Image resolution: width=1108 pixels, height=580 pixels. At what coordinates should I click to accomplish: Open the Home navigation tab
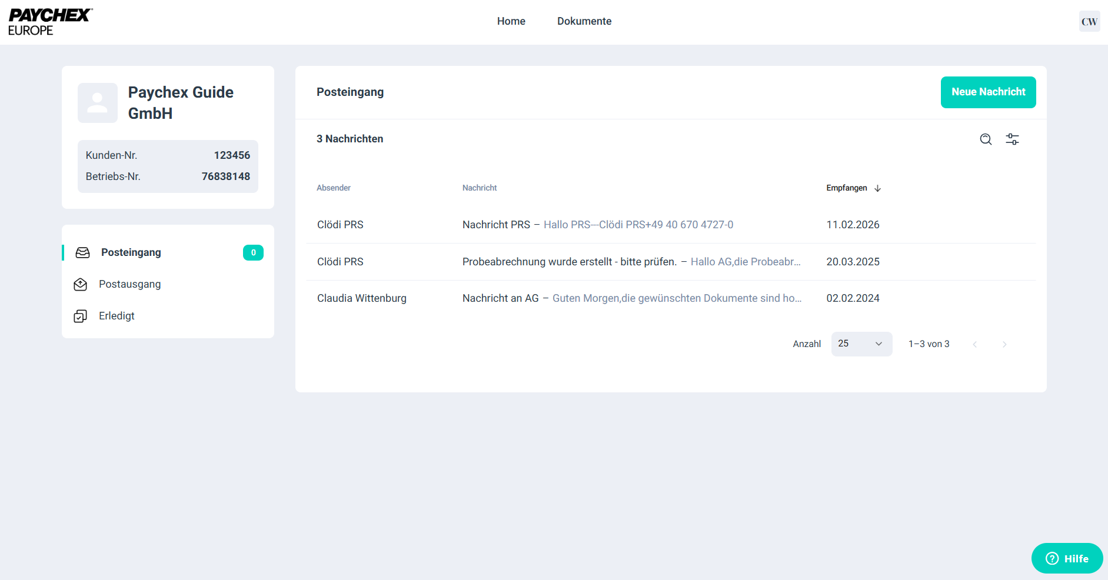[x=511, y=21]
